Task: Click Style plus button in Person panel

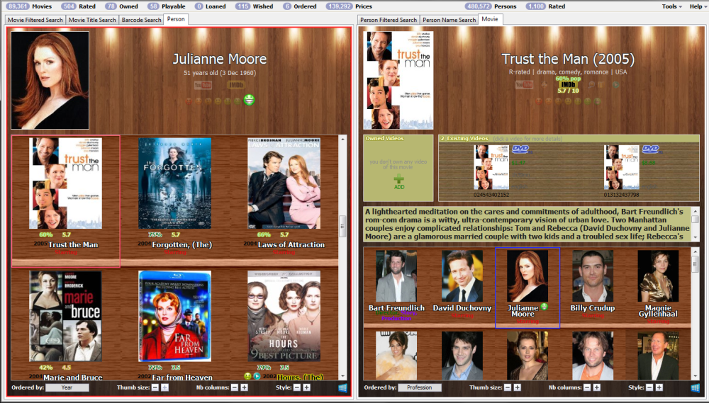Action: click(x=306, y=387)
